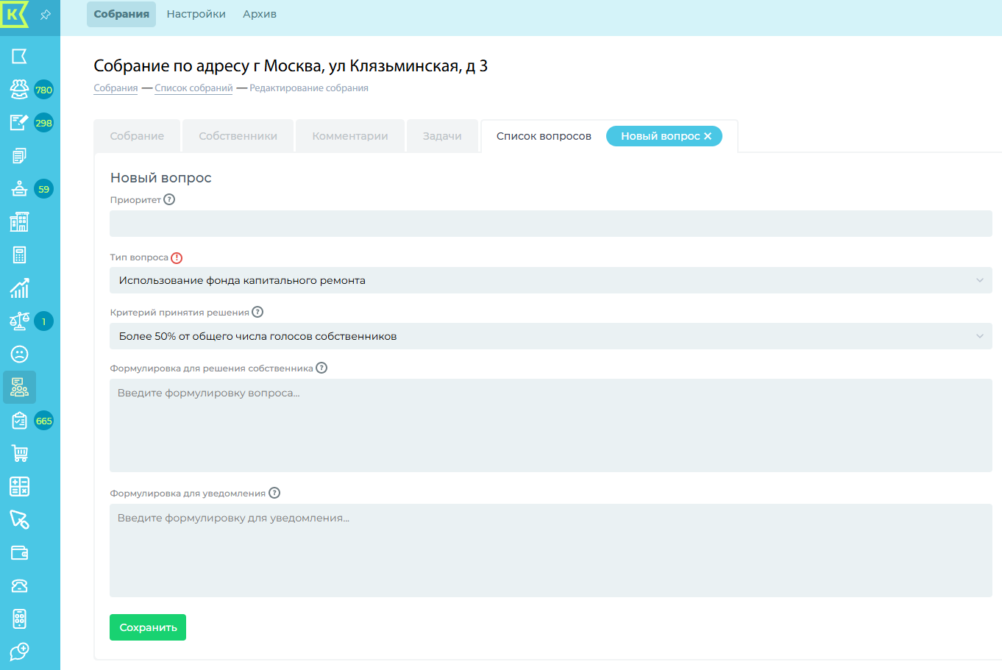
Task: Follow the Список собраний breadcrumb link
Action: 193,88
